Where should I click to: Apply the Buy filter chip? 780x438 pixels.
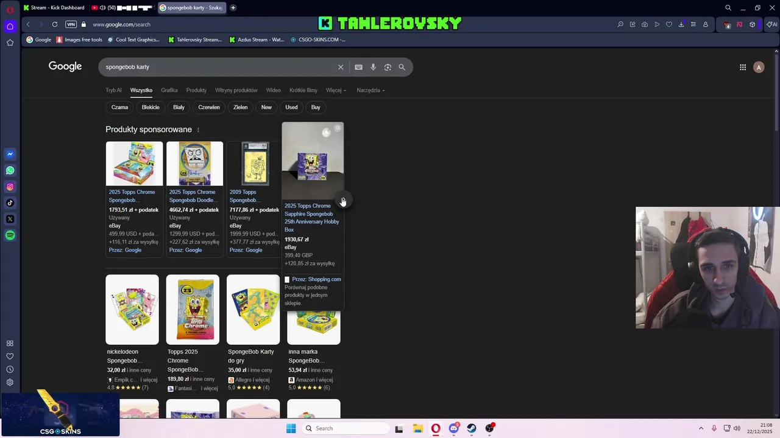click(x=316, y=107)
